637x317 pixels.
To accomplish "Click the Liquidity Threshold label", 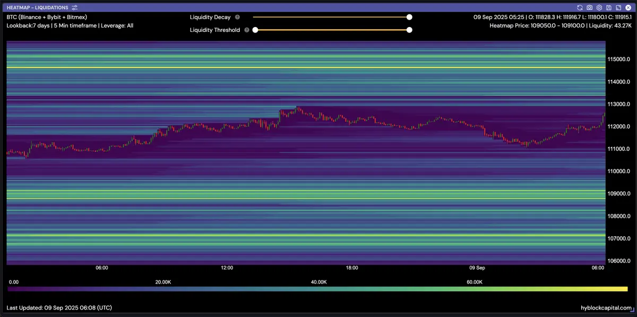I will [x=215, y=30].
